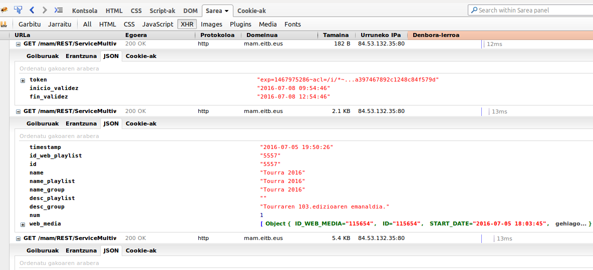593x270 pixels.
Task: Enable the Images request filter
Action: click(x=211, y=24)
